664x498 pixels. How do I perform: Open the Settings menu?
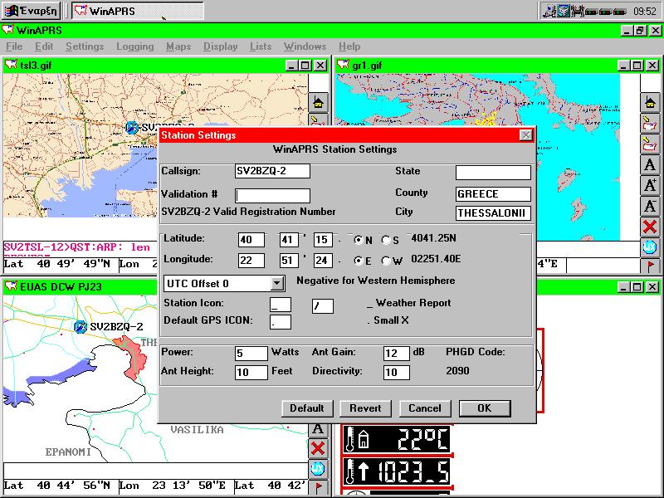coord(85,46)
